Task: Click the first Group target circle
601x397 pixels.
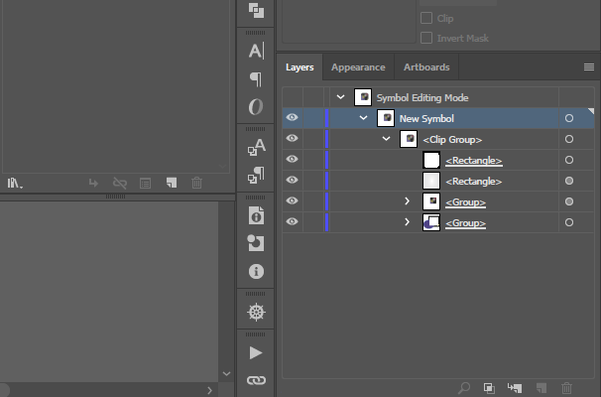Action: tap(569, 201)
